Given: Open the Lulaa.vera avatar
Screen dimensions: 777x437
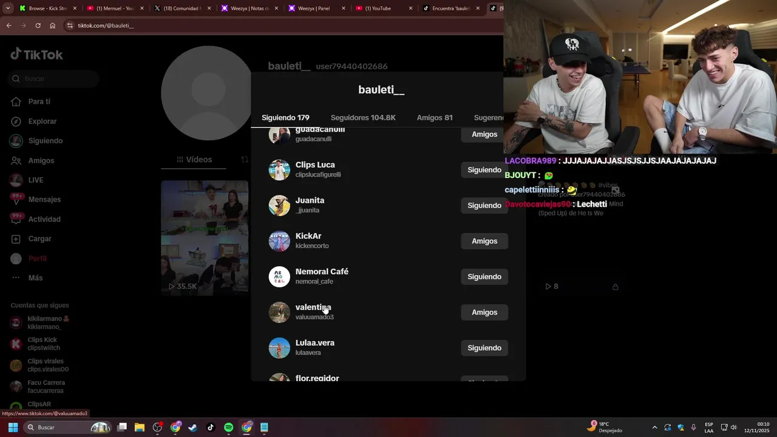Looking at the screenshot, I should (279, 348).
